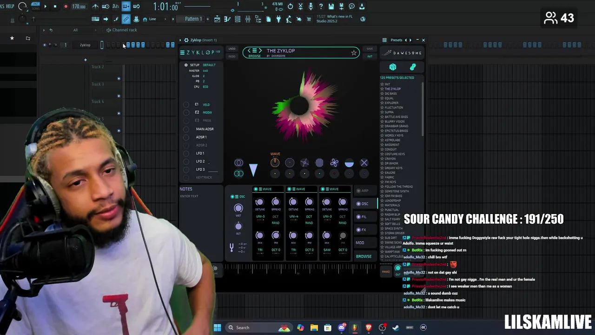595x335 pixels.
Task: Click SAVE preset button
Action: coord(370,49)
